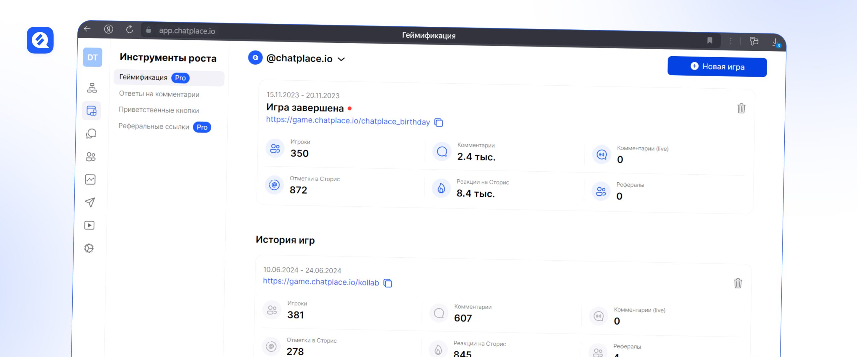
Task: Copy the chatplace_birthday game link
Action: pos(439,123)
